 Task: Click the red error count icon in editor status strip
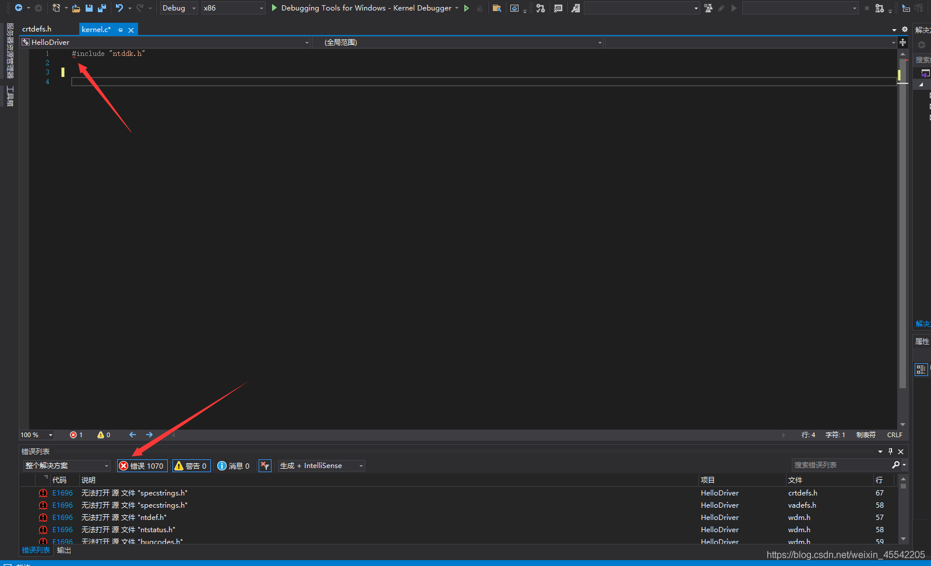(73, 435)
